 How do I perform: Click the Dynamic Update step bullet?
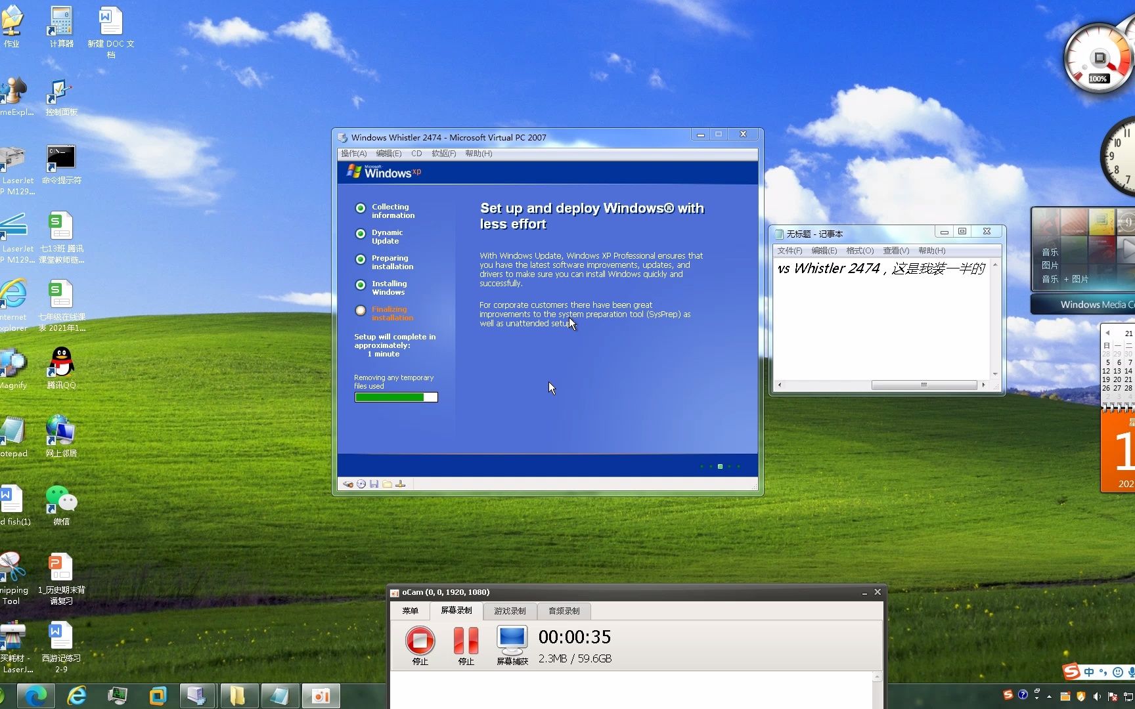coord(361,234)
